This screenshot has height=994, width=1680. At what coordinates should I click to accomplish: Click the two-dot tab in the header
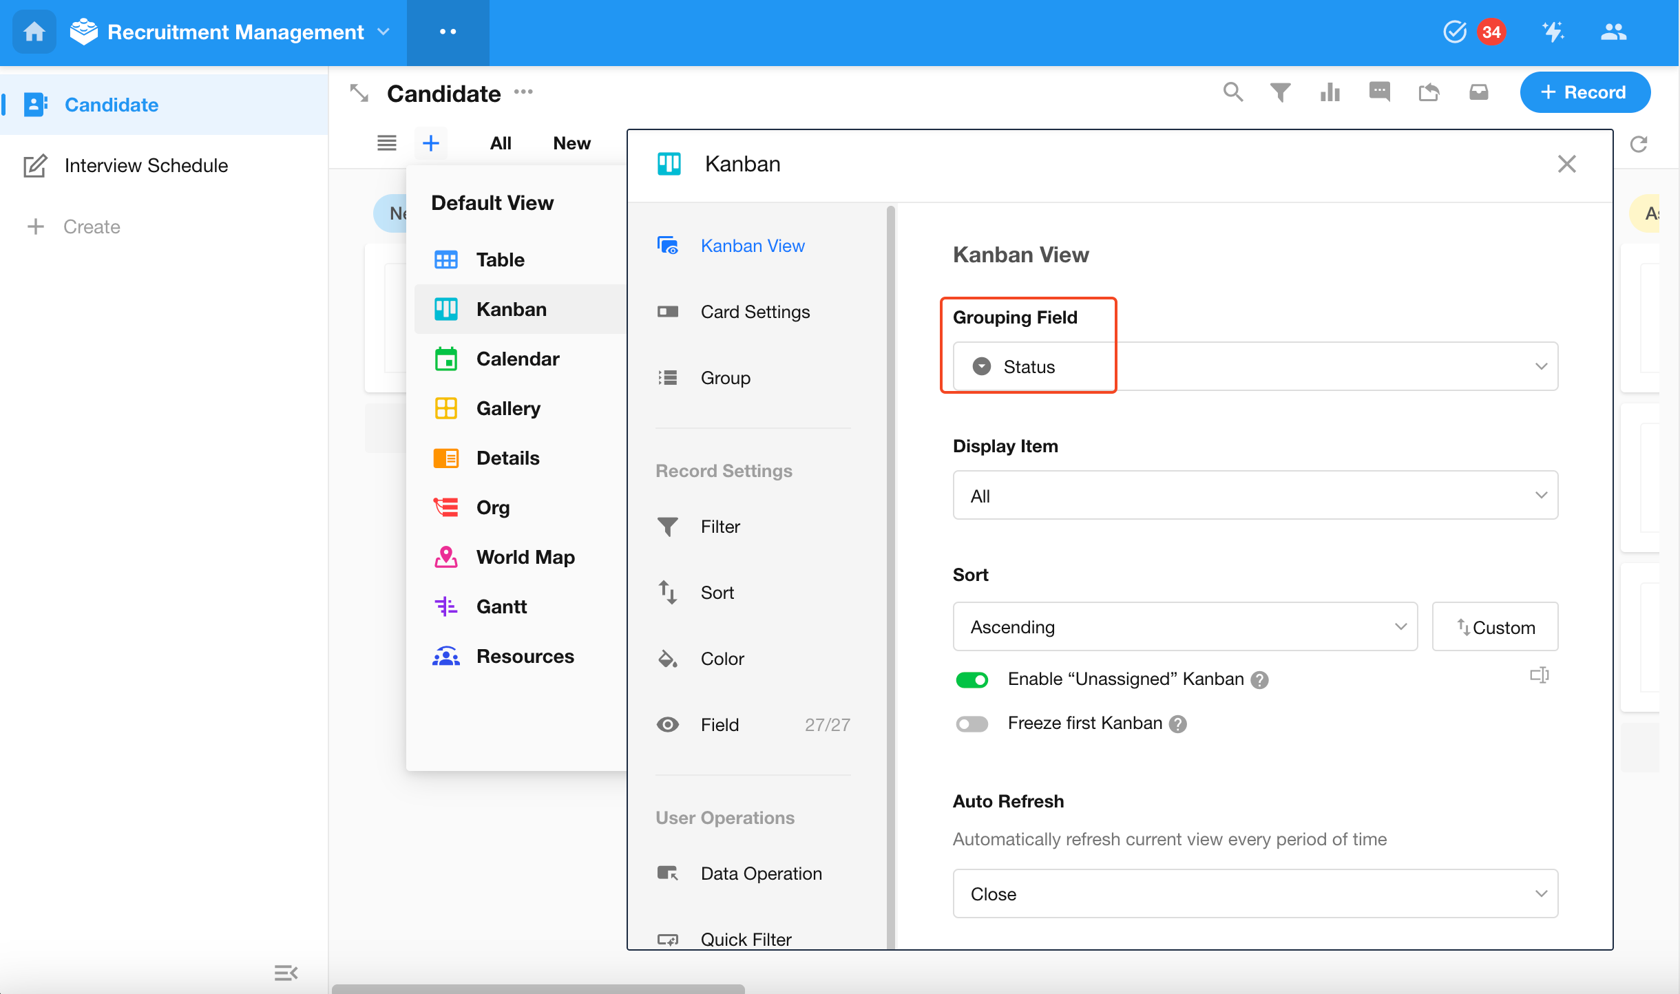click(448, 32)
